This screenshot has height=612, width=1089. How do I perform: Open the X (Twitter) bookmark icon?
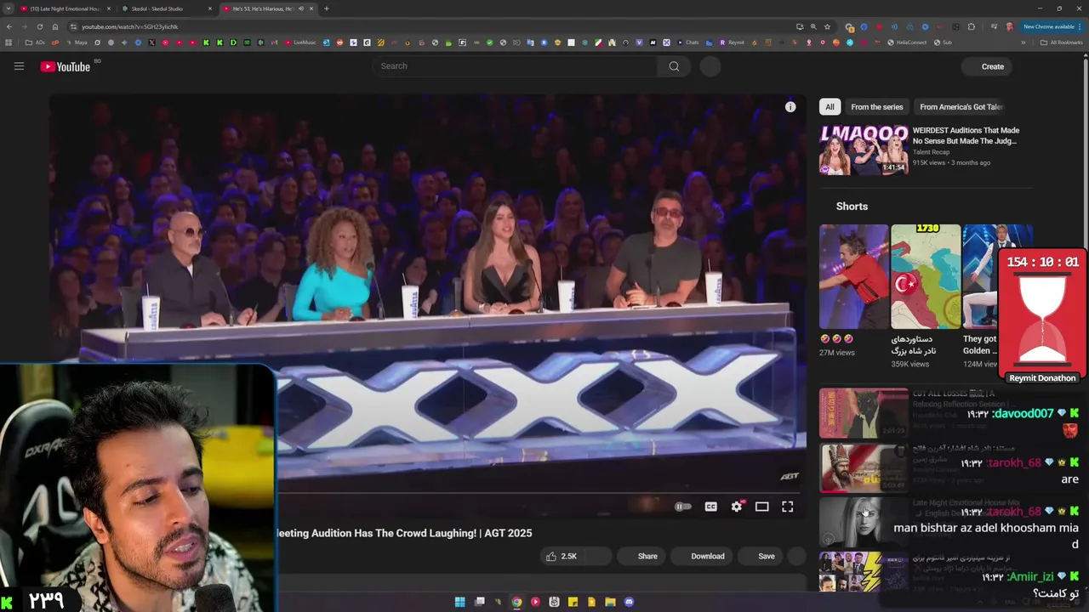pos(151,42)
